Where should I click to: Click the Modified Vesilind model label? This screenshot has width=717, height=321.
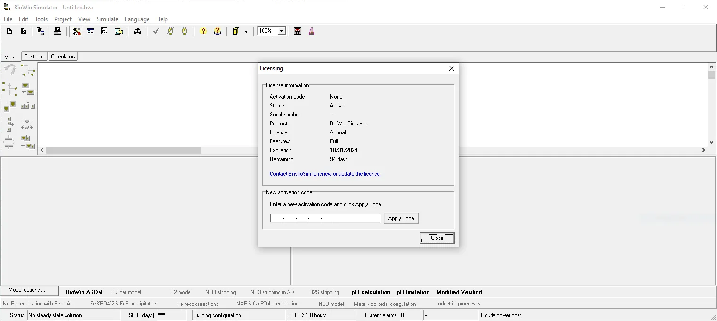[x=459, y=292]
